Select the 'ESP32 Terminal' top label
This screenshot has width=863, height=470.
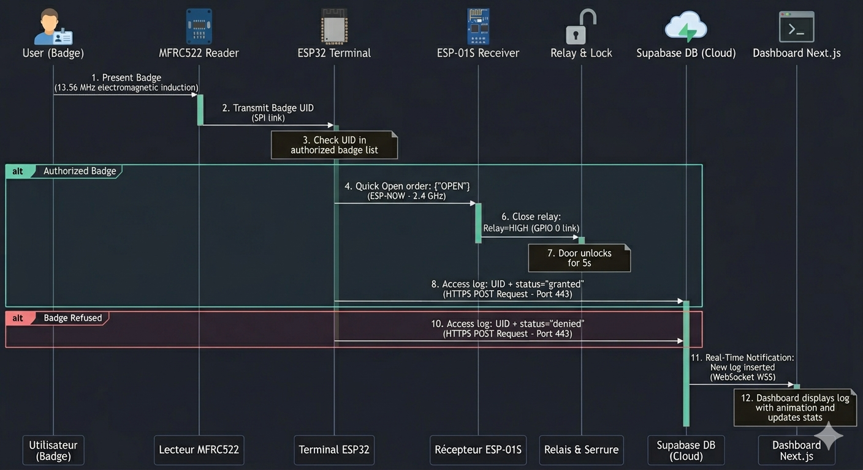tap(334, 53)
